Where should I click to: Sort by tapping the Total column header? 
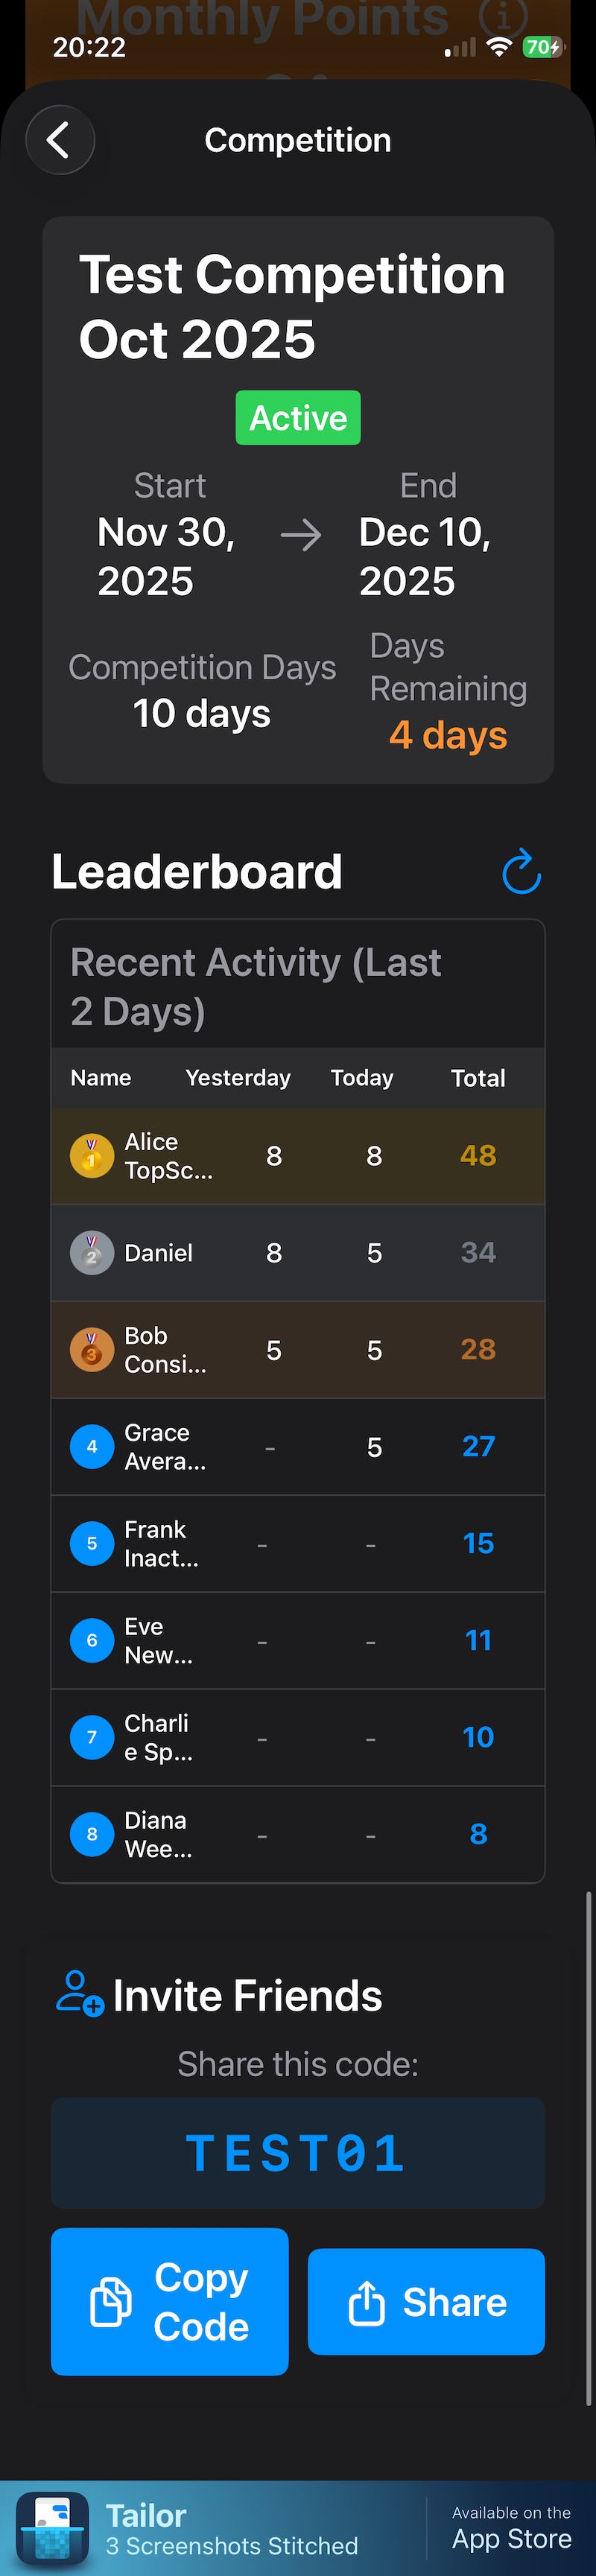tap(478, 1078)
